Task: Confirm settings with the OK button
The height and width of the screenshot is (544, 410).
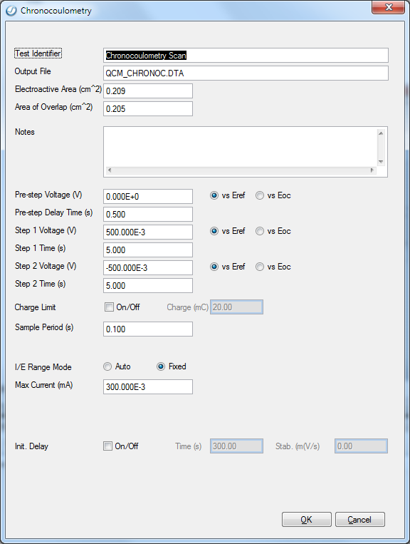Action: (x=307, y=519)
